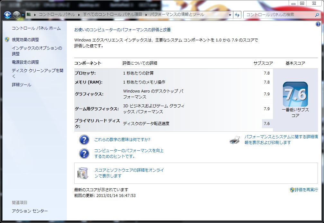Click the shield icon beside 評価を再実行

(x=292, y=190)
